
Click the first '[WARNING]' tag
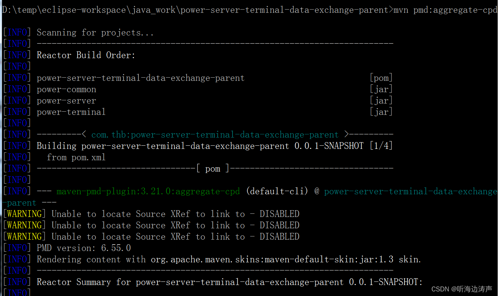click(x=24, y=214)
